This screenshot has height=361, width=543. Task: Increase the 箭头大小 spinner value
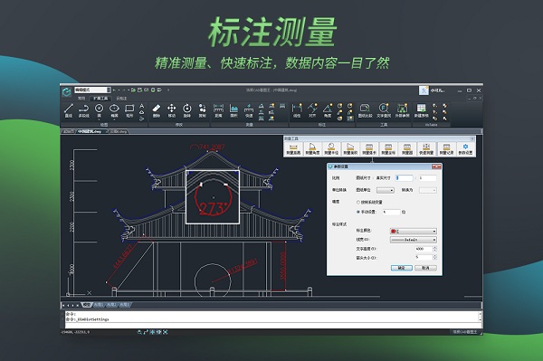435,256
